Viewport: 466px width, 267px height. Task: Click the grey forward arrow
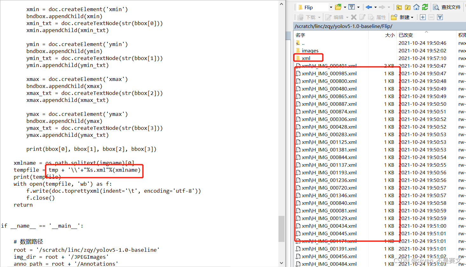(382, 7)
